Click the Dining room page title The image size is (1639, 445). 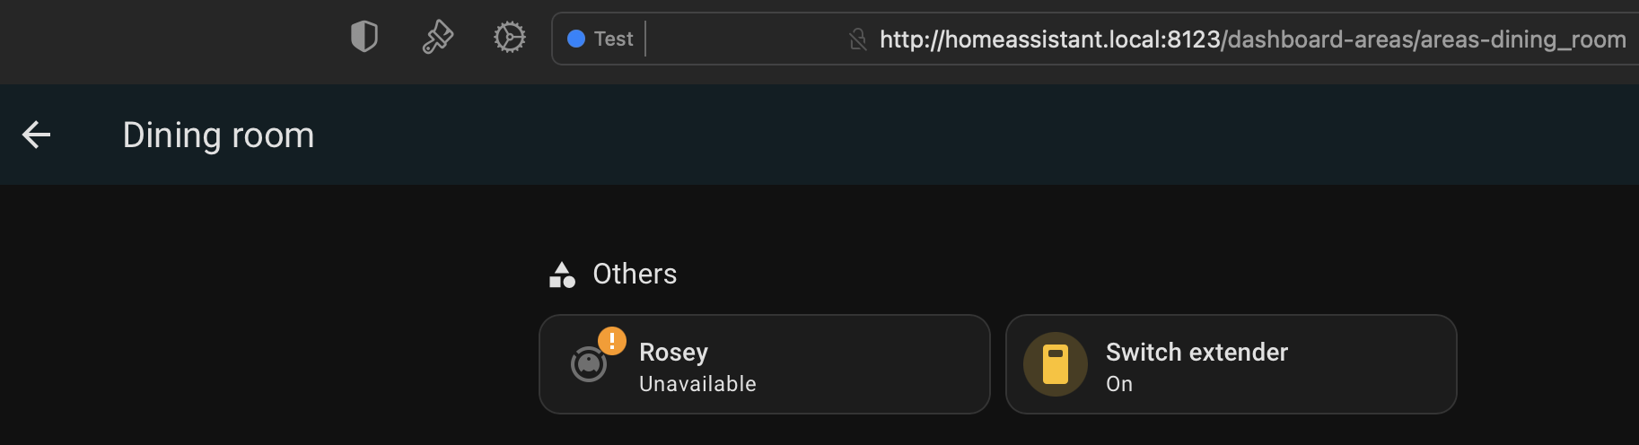(x=218, y=135)
